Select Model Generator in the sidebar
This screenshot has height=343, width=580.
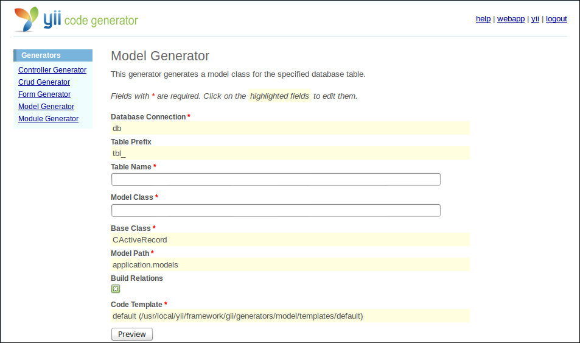[46, 107]
